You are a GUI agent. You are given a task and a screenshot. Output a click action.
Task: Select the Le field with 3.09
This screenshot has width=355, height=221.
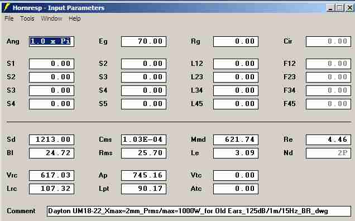236,153
